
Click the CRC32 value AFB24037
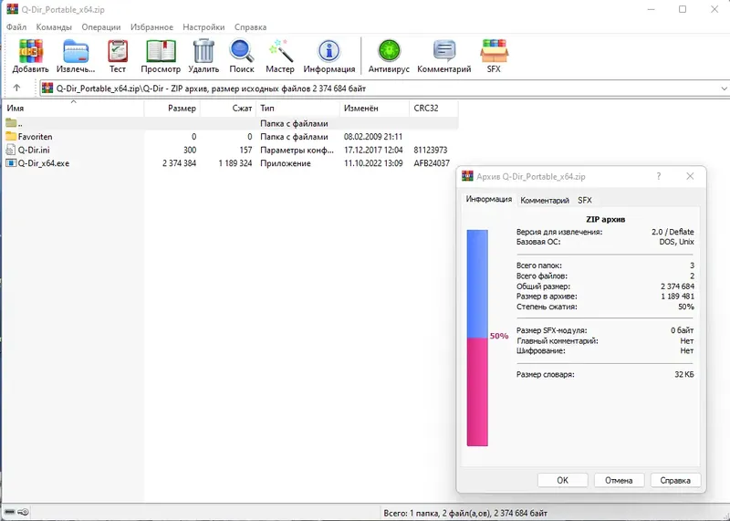click(432, 163)
